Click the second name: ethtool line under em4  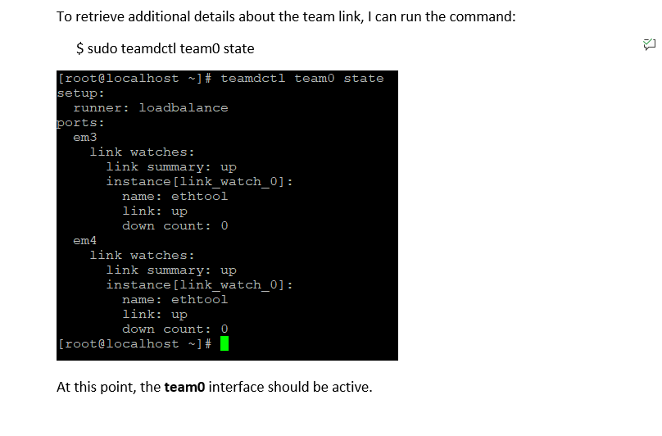[x=175, y=299]
